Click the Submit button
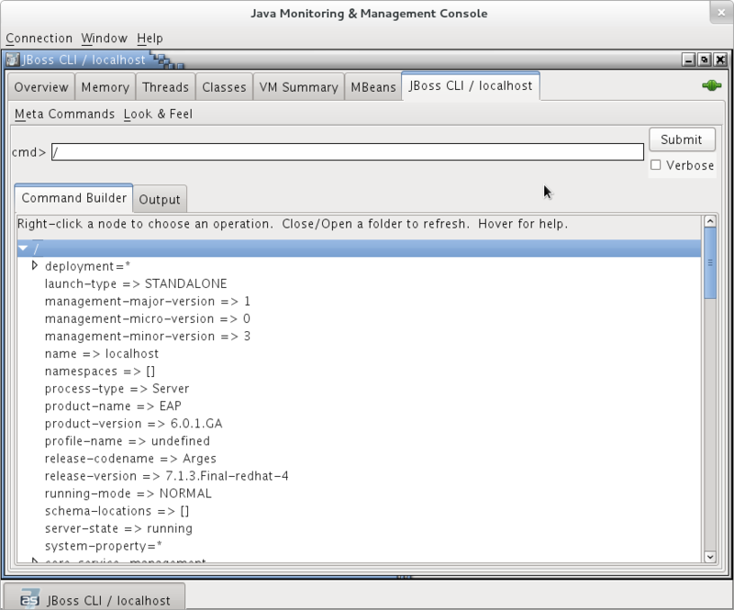734x610 pixels. [682, 139]
